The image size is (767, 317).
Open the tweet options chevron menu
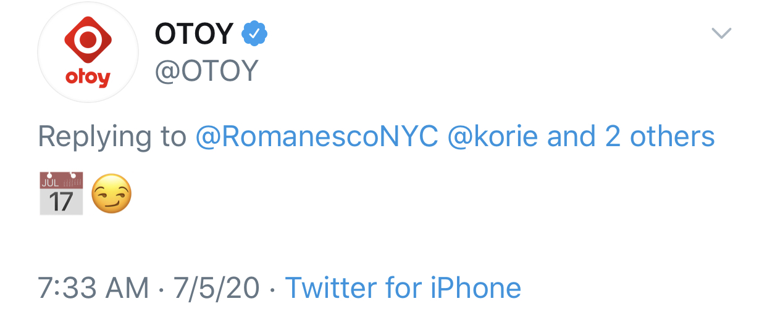(x=721, y=33)
